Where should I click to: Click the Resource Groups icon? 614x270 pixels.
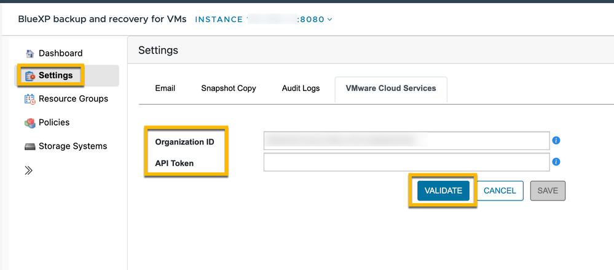(x=30, y=99)
